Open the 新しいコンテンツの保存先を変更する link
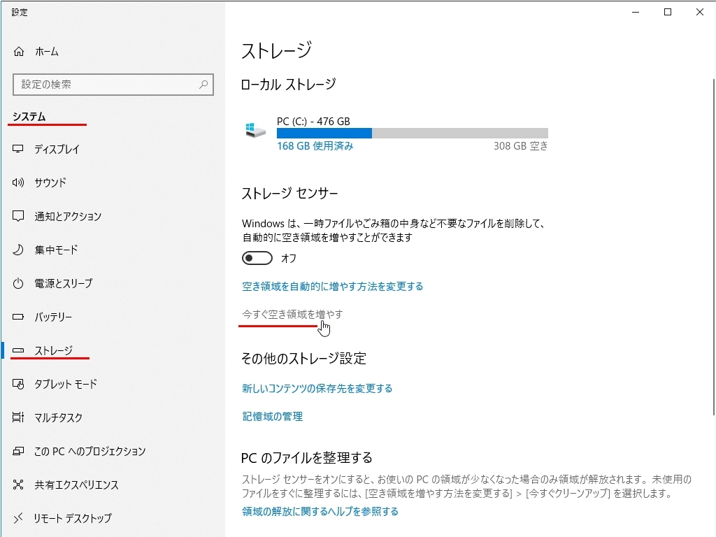This screenshot has width=716, height=537. (317, 388)
